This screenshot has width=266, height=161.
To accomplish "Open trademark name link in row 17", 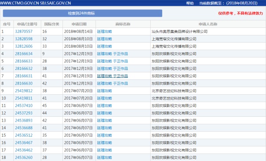I will [x=104, y=150].
